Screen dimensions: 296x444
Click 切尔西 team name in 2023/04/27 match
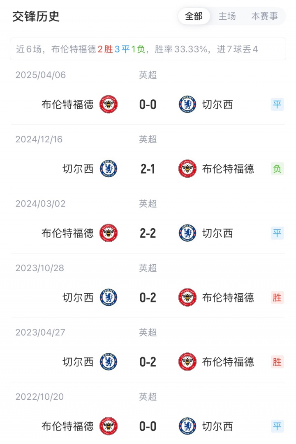(78, 362)
